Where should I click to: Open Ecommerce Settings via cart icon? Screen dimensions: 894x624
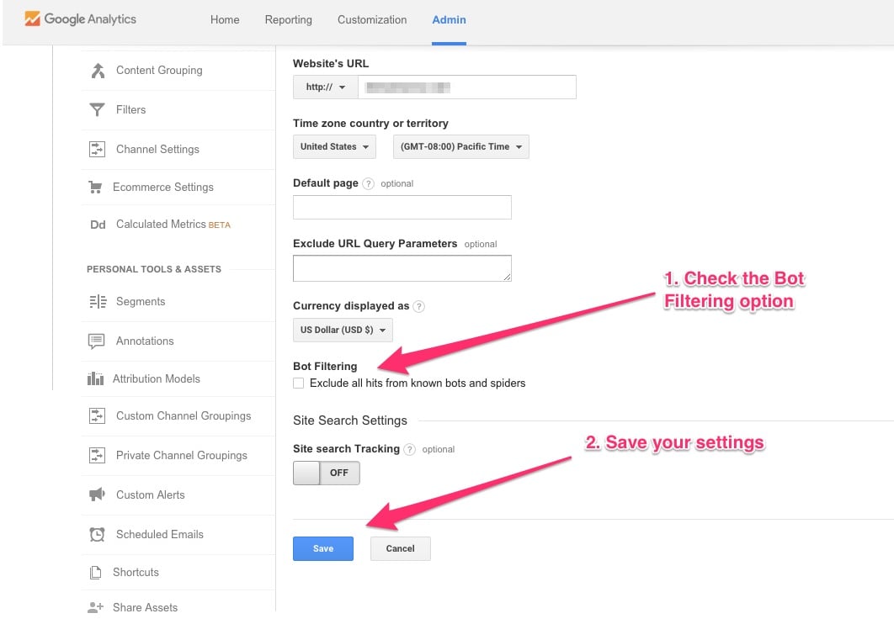(x=96, y=188)
